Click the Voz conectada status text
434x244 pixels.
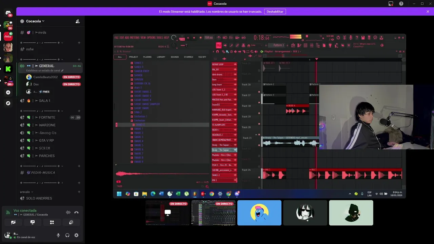click(x=25, y=210)
